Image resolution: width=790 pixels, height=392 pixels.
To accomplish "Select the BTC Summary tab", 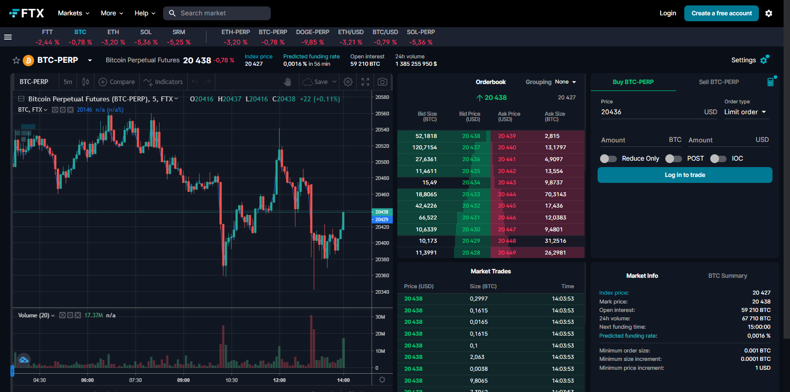I will click(x=728, y=276).
